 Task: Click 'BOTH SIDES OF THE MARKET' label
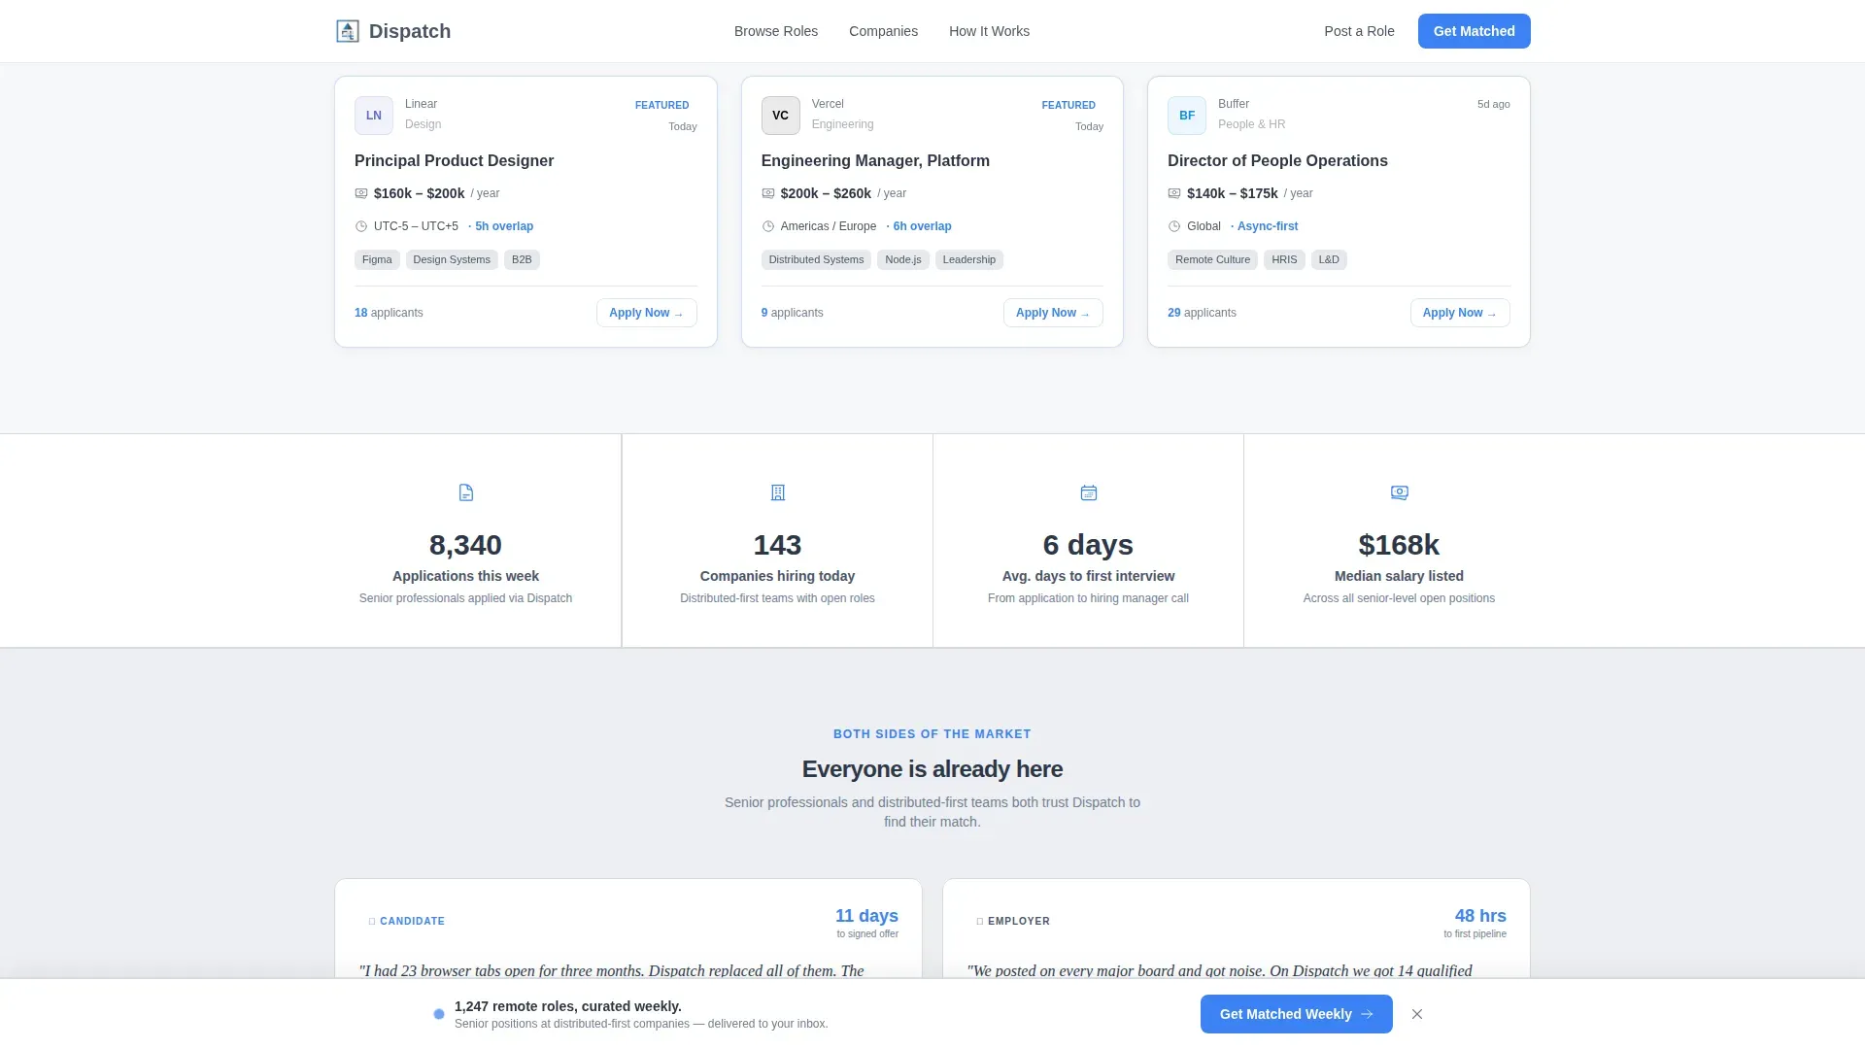[932, 734]
